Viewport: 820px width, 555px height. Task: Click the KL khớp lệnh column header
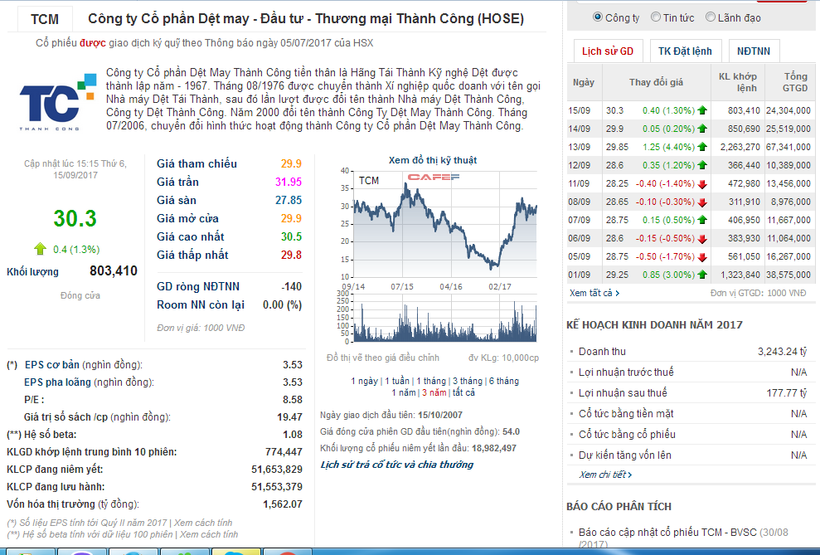[738, 82]
